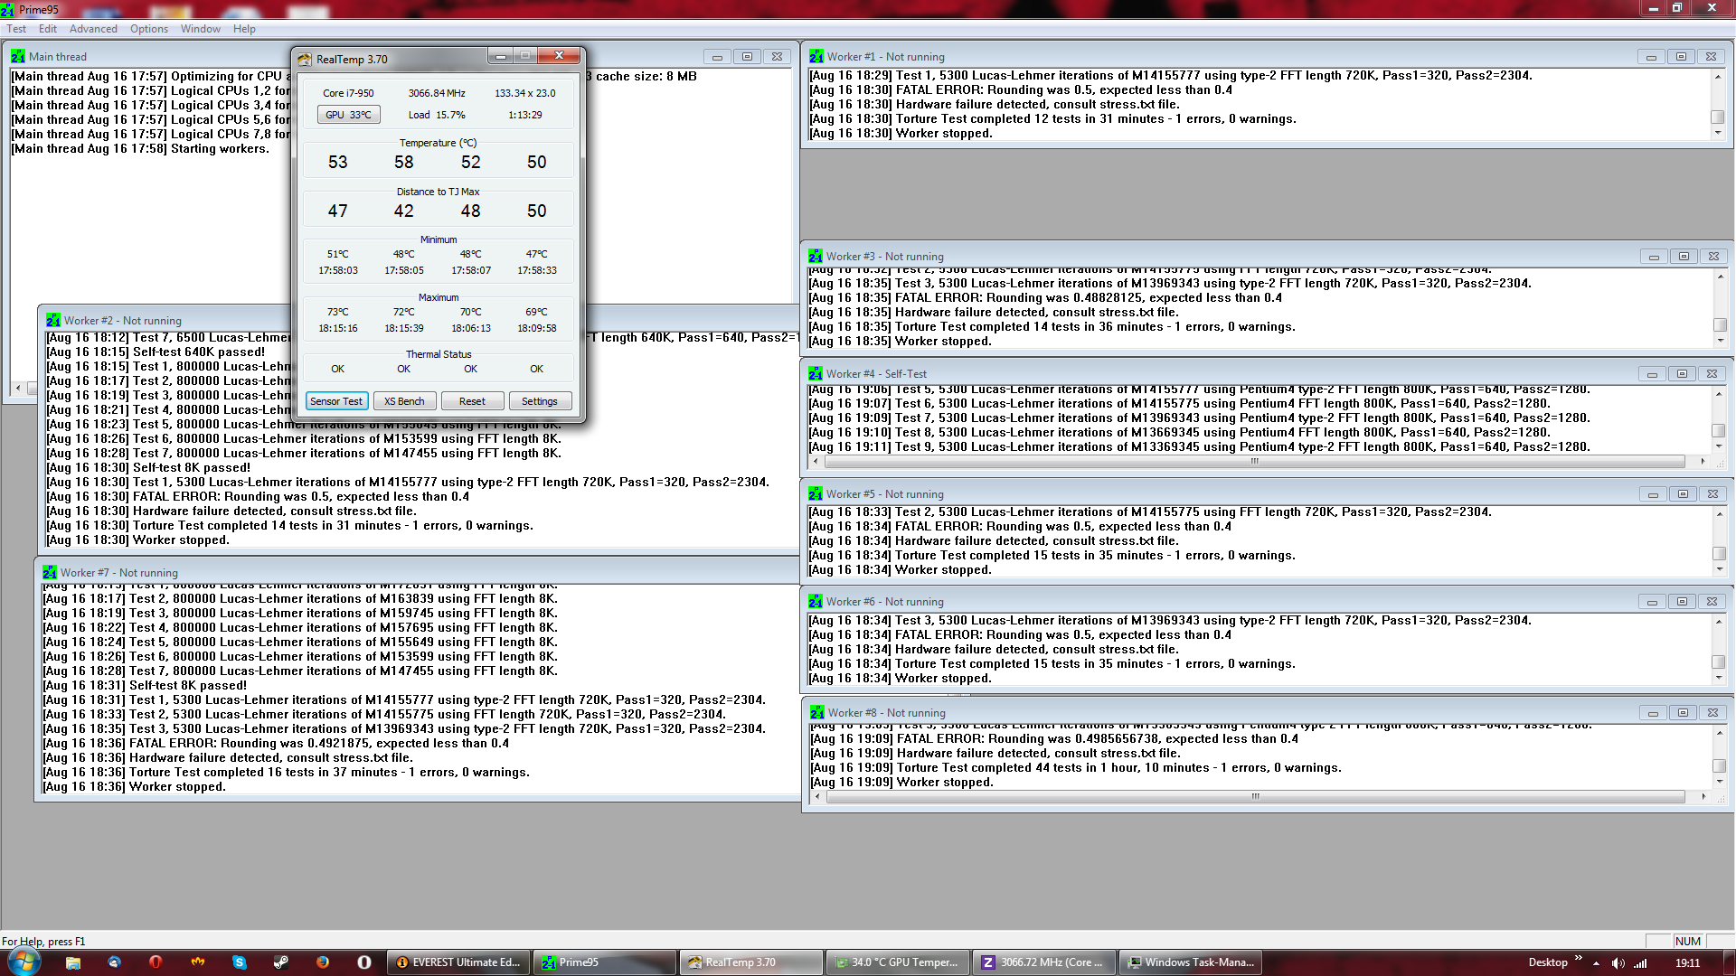Open the Windows Start orb

tap(24, 962)
